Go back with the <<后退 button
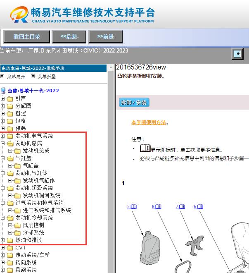Screen dimensions: 249x273 (69, 36)
